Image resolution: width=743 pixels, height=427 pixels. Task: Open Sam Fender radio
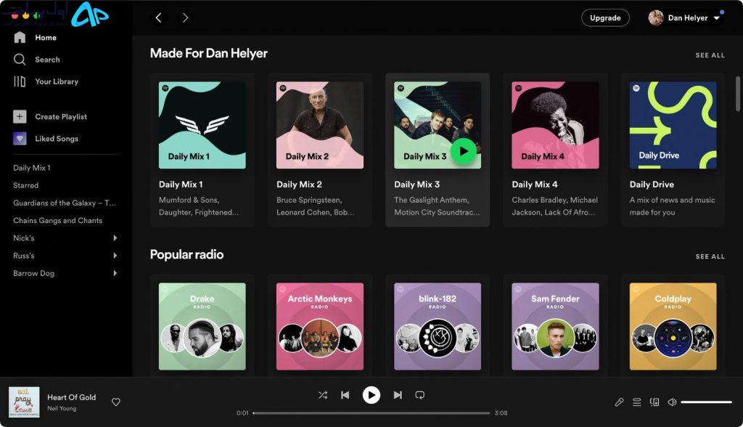click(555, 326)
